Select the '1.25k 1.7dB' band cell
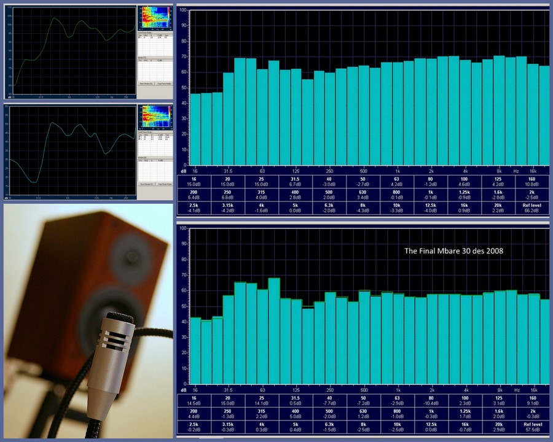Image resolution: width=553 pixels, height=442 pixels. 465,414
